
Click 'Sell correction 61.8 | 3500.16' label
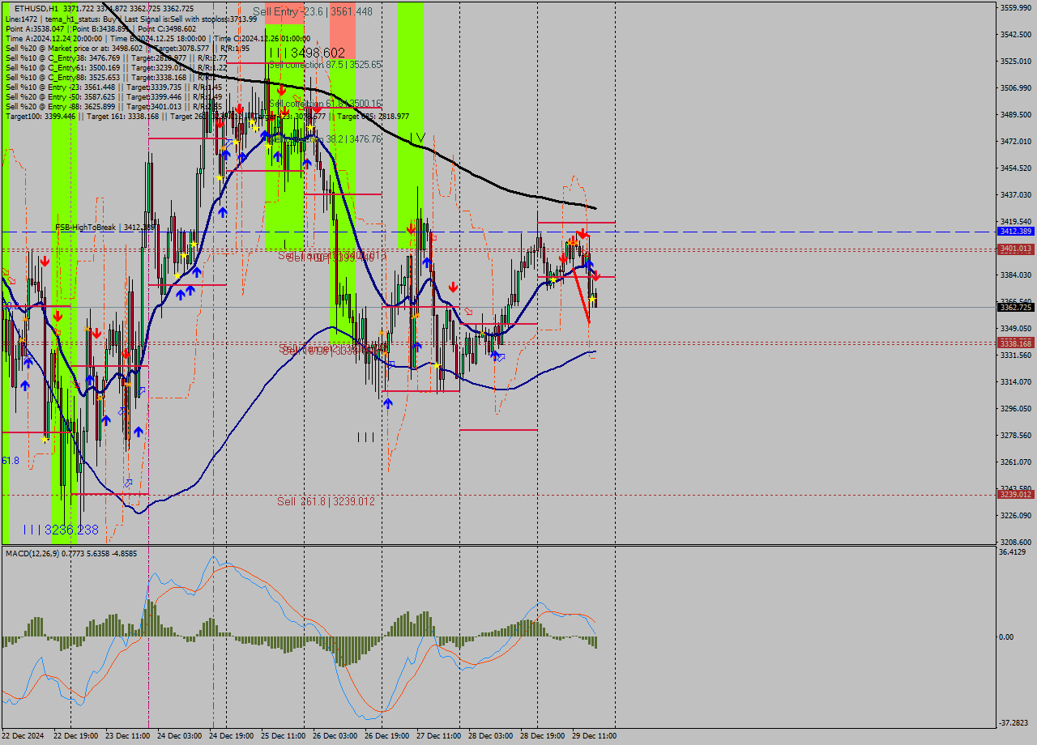[x=324, y=104]
